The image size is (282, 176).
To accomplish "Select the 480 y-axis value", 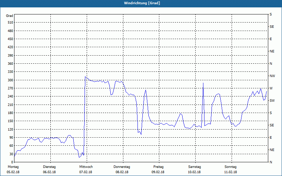I will click(11, 31).
